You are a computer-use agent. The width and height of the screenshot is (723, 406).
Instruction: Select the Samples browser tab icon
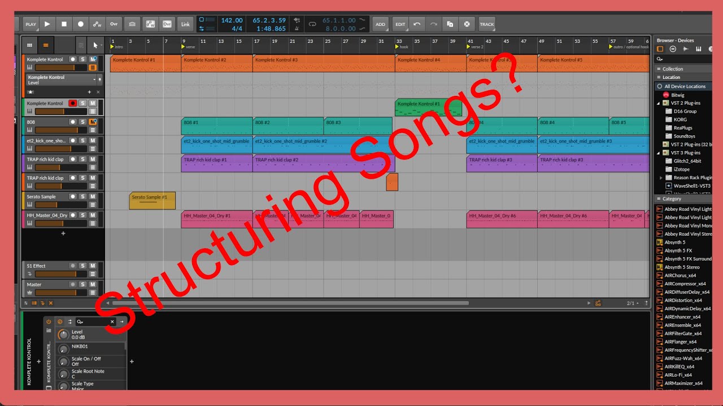click(686, 49)
